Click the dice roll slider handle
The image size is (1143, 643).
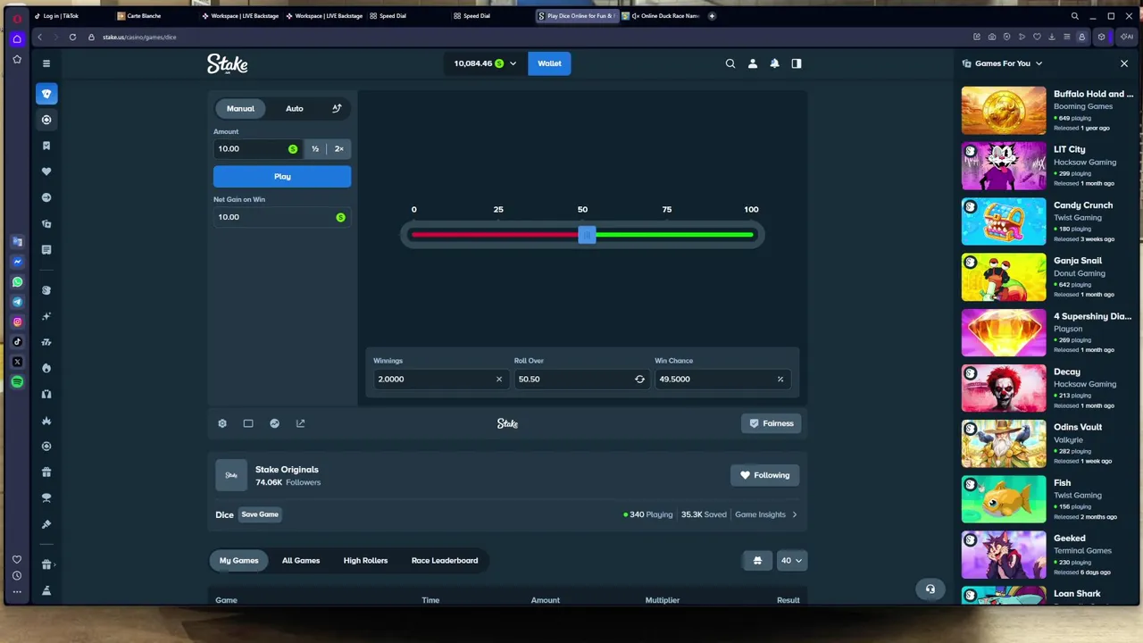(587, 235)
